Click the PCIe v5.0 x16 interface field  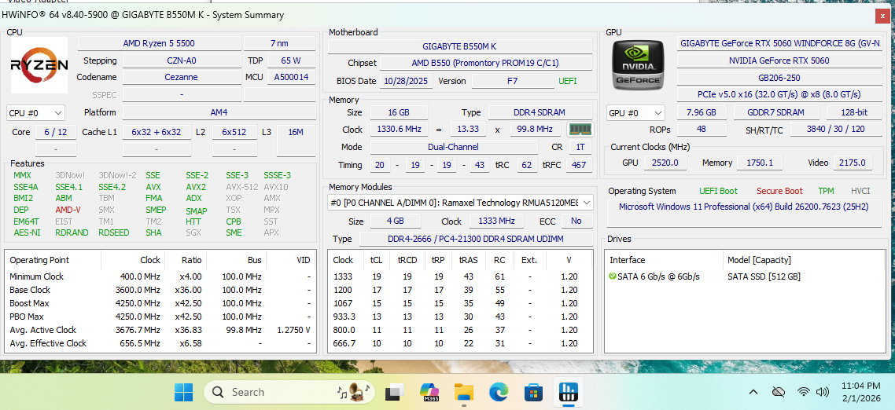point(779,94)
